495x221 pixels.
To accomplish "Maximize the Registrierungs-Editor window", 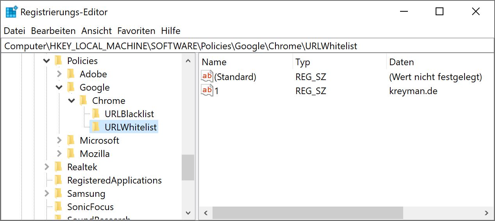I will (x=440, y=12).
